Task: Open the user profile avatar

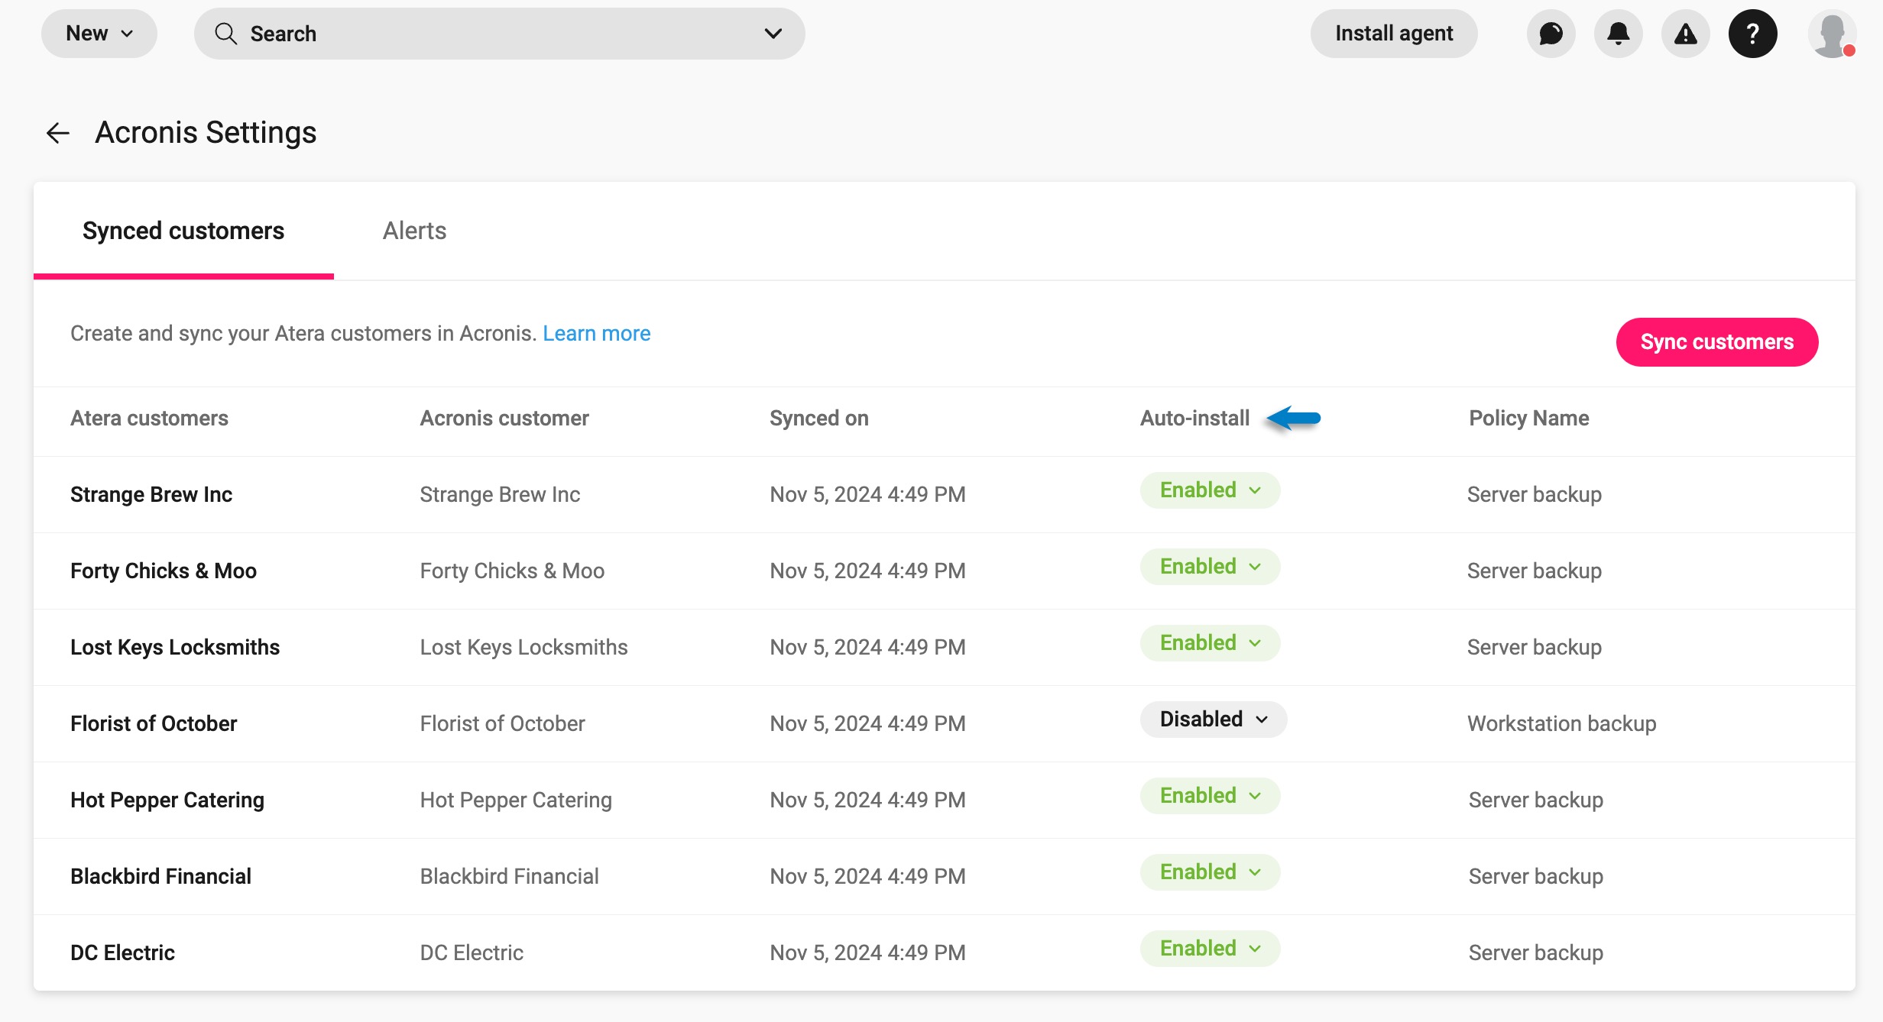Action: pyautogui.click(x=1832, y=34)
